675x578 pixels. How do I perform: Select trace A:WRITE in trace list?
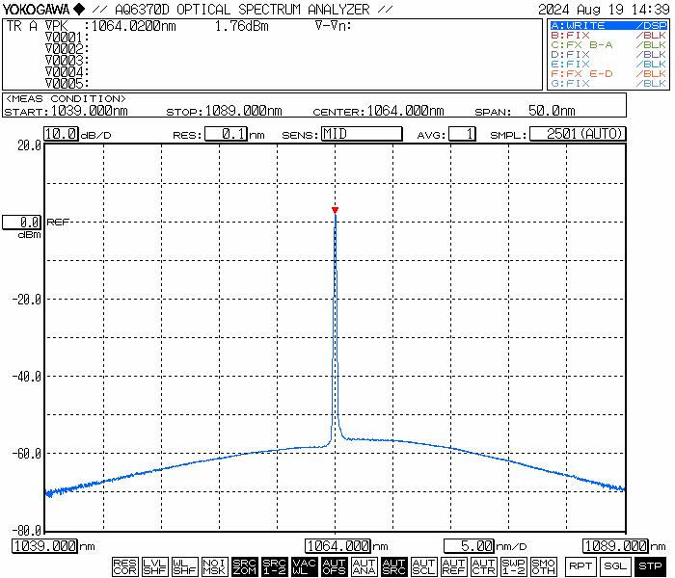coord(607,25)
